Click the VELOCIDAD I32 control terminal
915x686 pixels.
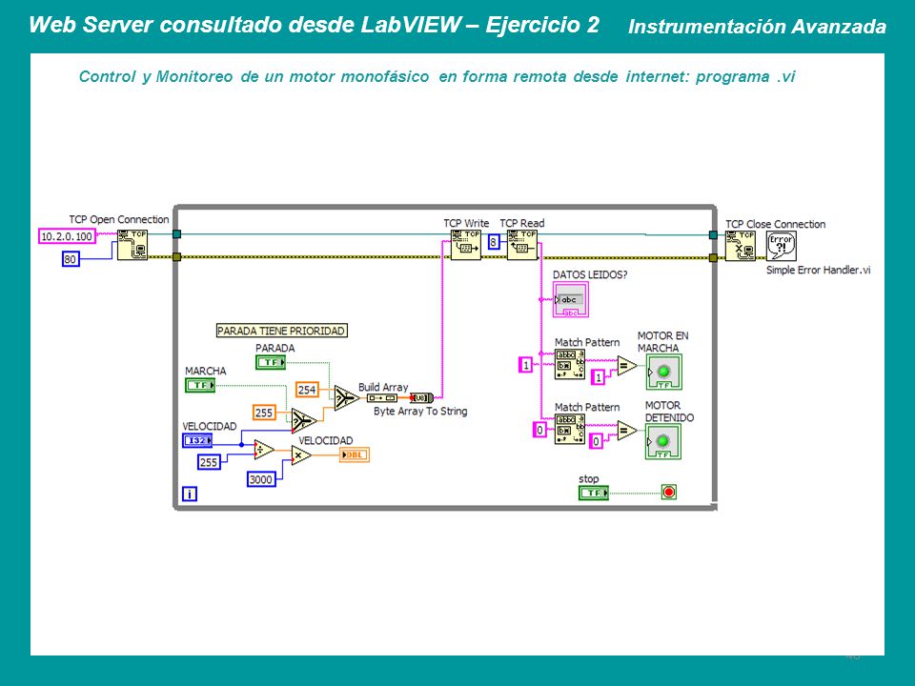point(198,440)
